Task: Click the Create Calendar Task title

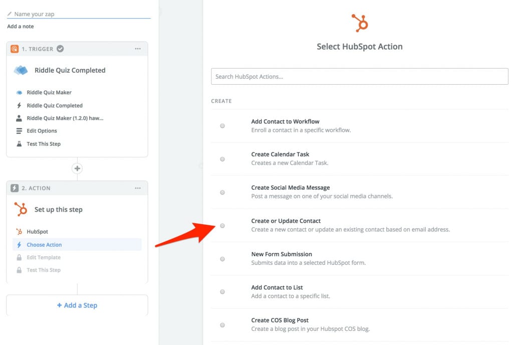Action: point(280,154)
